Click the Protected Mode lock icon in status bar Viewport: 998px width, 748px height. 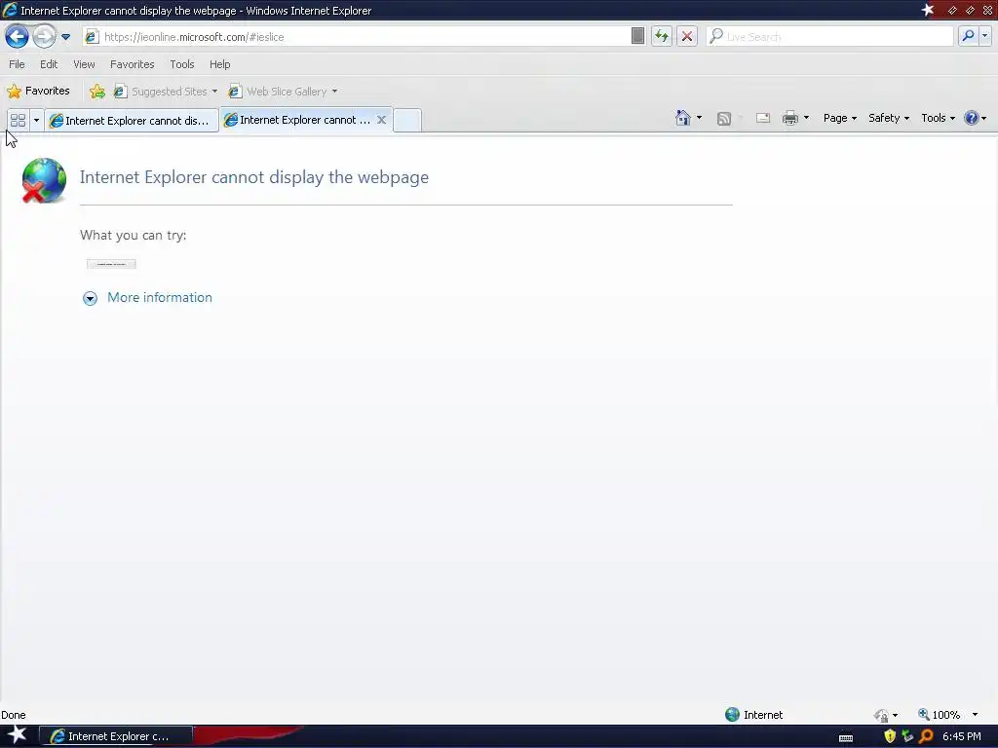(881, 715)
